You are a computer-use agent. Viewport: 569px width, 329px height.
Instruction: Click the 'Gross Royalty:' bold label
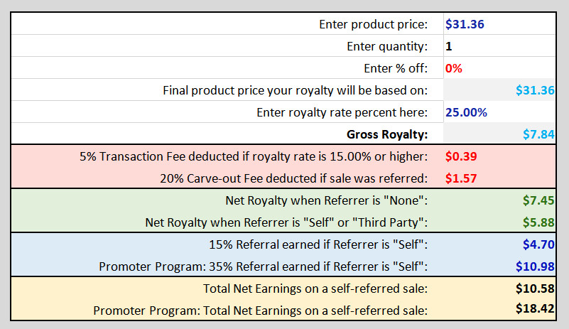pyautogui.click(x=387, y=134)
